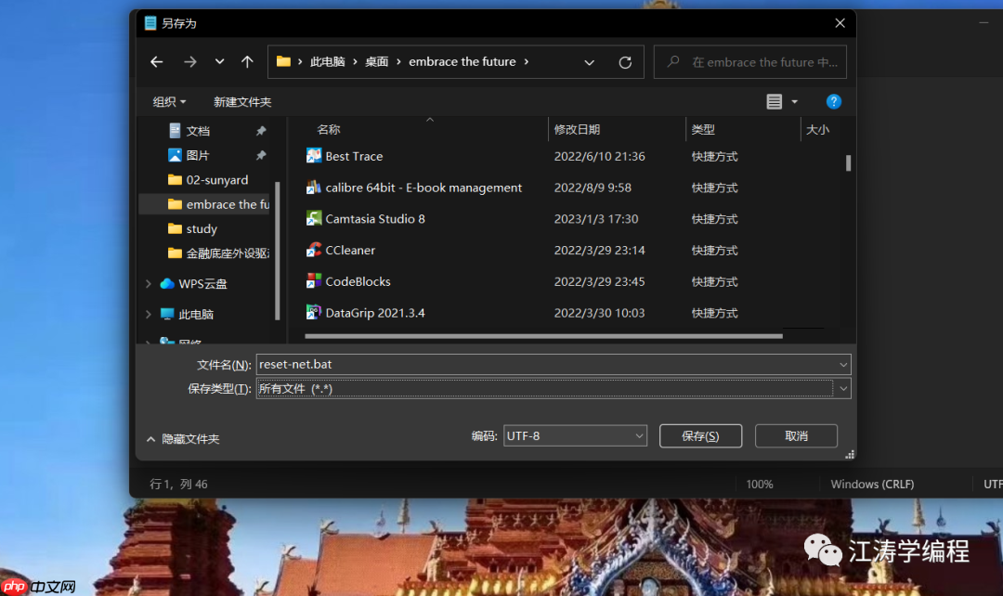Click the change view icon
The width and height of the screenshot is (1003, 596).
[776, 101]
